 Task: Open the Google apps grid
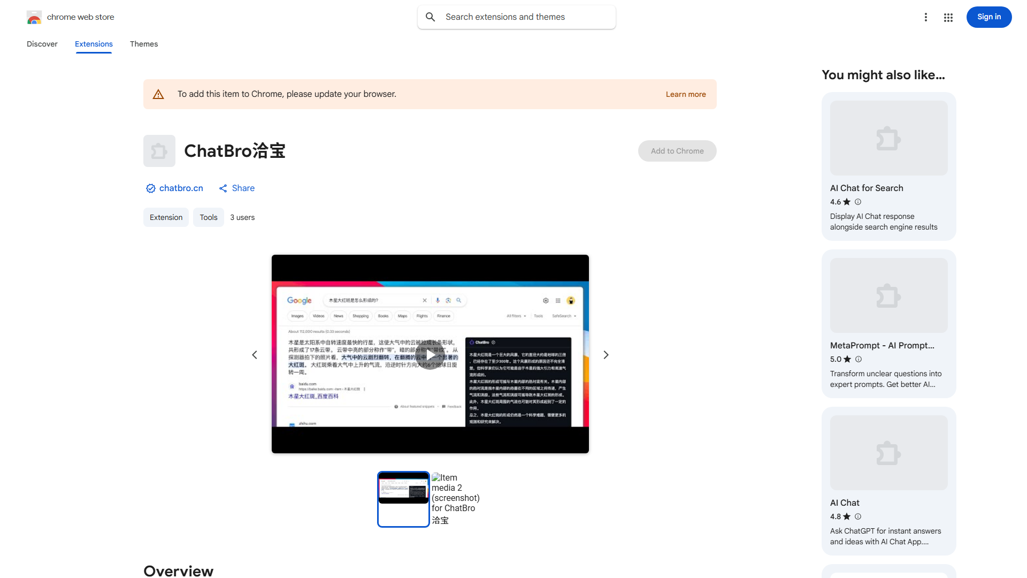tap(948, 17)
